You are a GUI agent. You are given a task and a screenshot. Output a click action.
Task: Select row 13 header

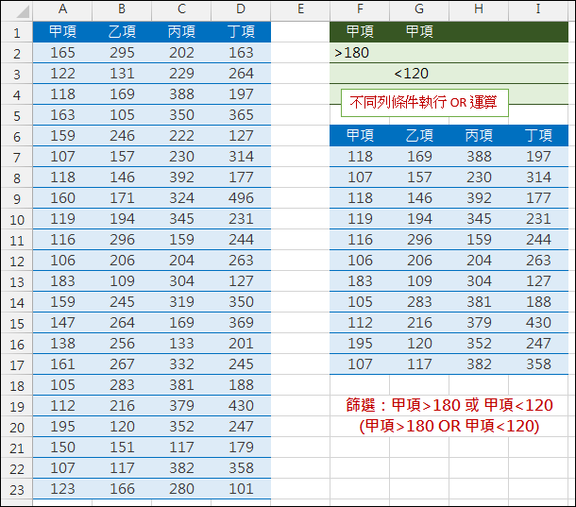coord(17,281)
